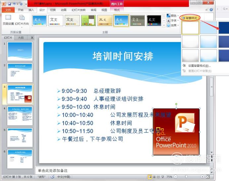Fit slide to current window icon
Viewport: 229px width, 181px height.
[x=208, y=177]
